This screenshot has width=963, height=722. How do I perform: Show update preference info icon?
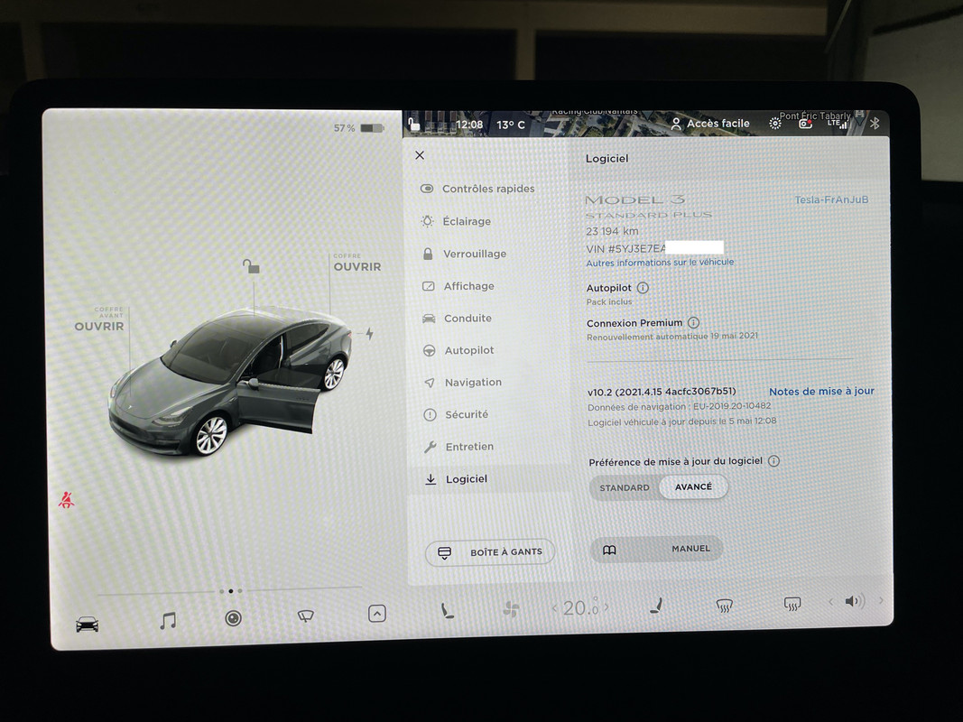[773, 460]
